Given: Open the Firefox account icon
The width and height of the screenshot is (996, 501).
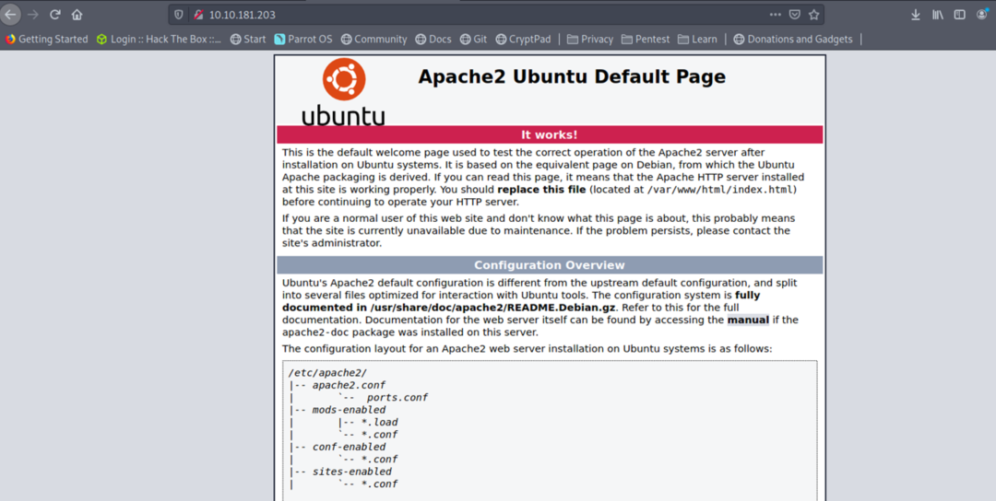Looking at the screenshot, I should pos(983,15).
